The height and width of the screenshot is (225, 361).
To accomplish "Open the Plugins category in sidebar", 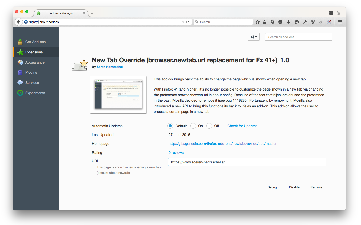I will coord(31,72).
